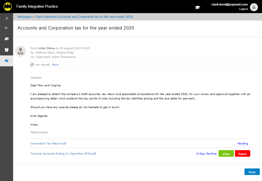Click Victor Stone's sender avatar
Viewport: 262px width, 181px height.
[21, 51]
